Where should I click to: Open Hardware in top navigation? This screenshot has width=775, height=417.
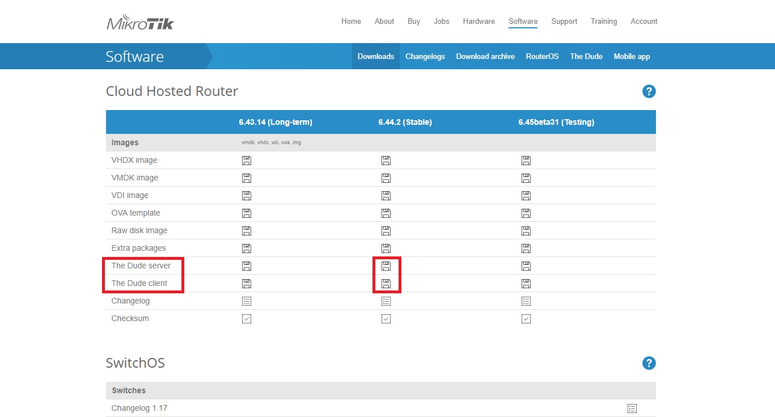pos(479,21)
